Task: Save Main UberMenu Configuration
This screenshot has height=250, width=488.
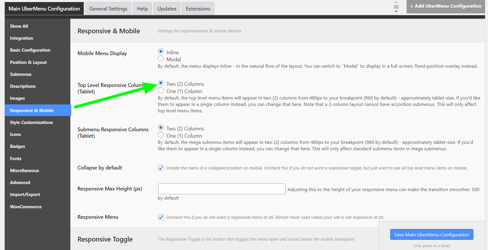Action: click(x=431, y=235)
